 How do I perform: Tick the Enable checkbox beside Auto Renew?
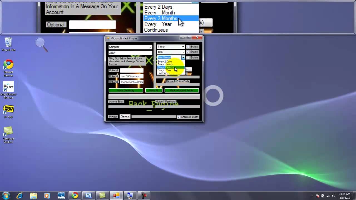tap(188, 57)
